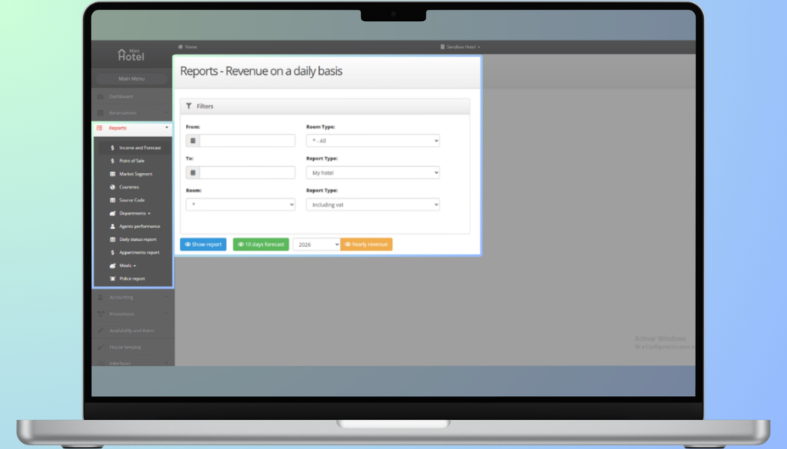This screenshot has width=787, height=449.
Task: Expand the Departments submenu caret
Action: point(149,213)
